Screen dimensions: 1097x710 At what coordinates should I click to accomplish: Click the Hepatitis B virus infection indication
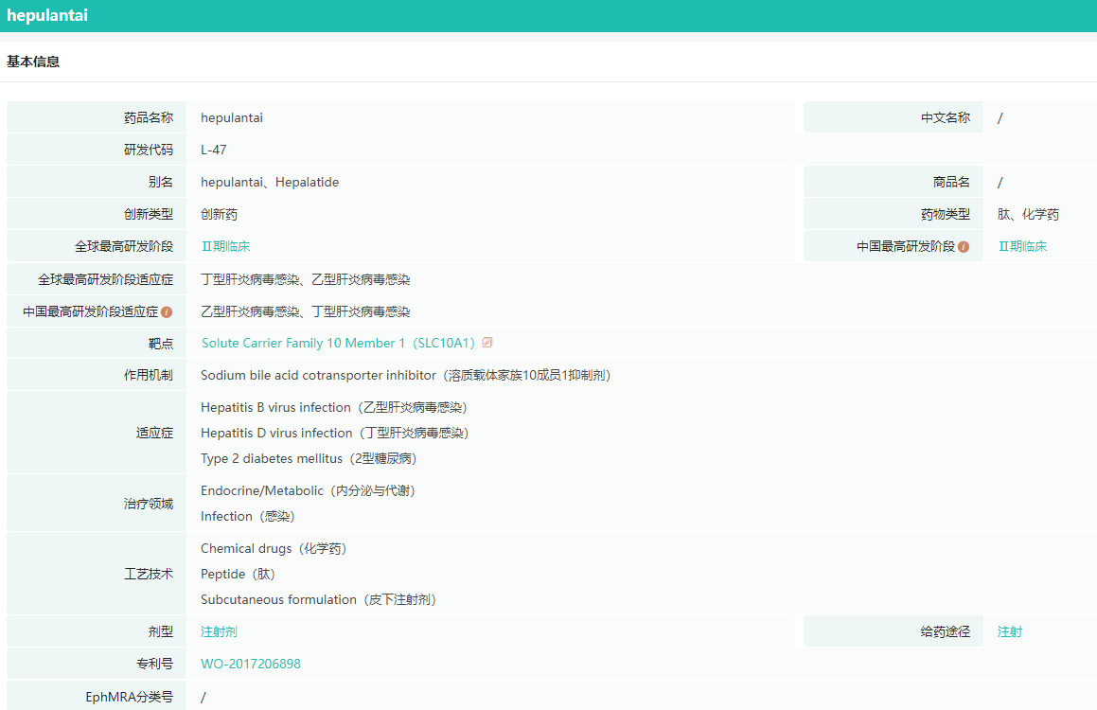coord(275,407)
